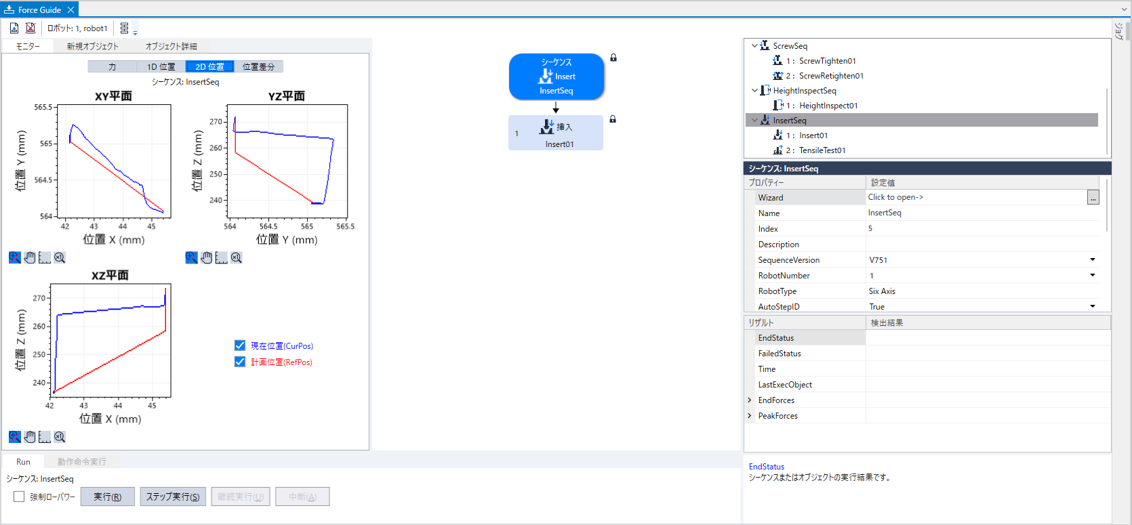The width and height of the screenshot is (1132, 525).
Task: Click the Wizard ellipsis button
Action: click(x=1093, y=198)
